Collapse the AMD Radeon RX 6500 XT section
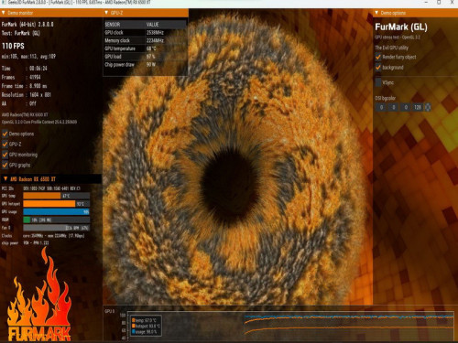The width and height of the screenshot is (458, 343). coord(5,179)
